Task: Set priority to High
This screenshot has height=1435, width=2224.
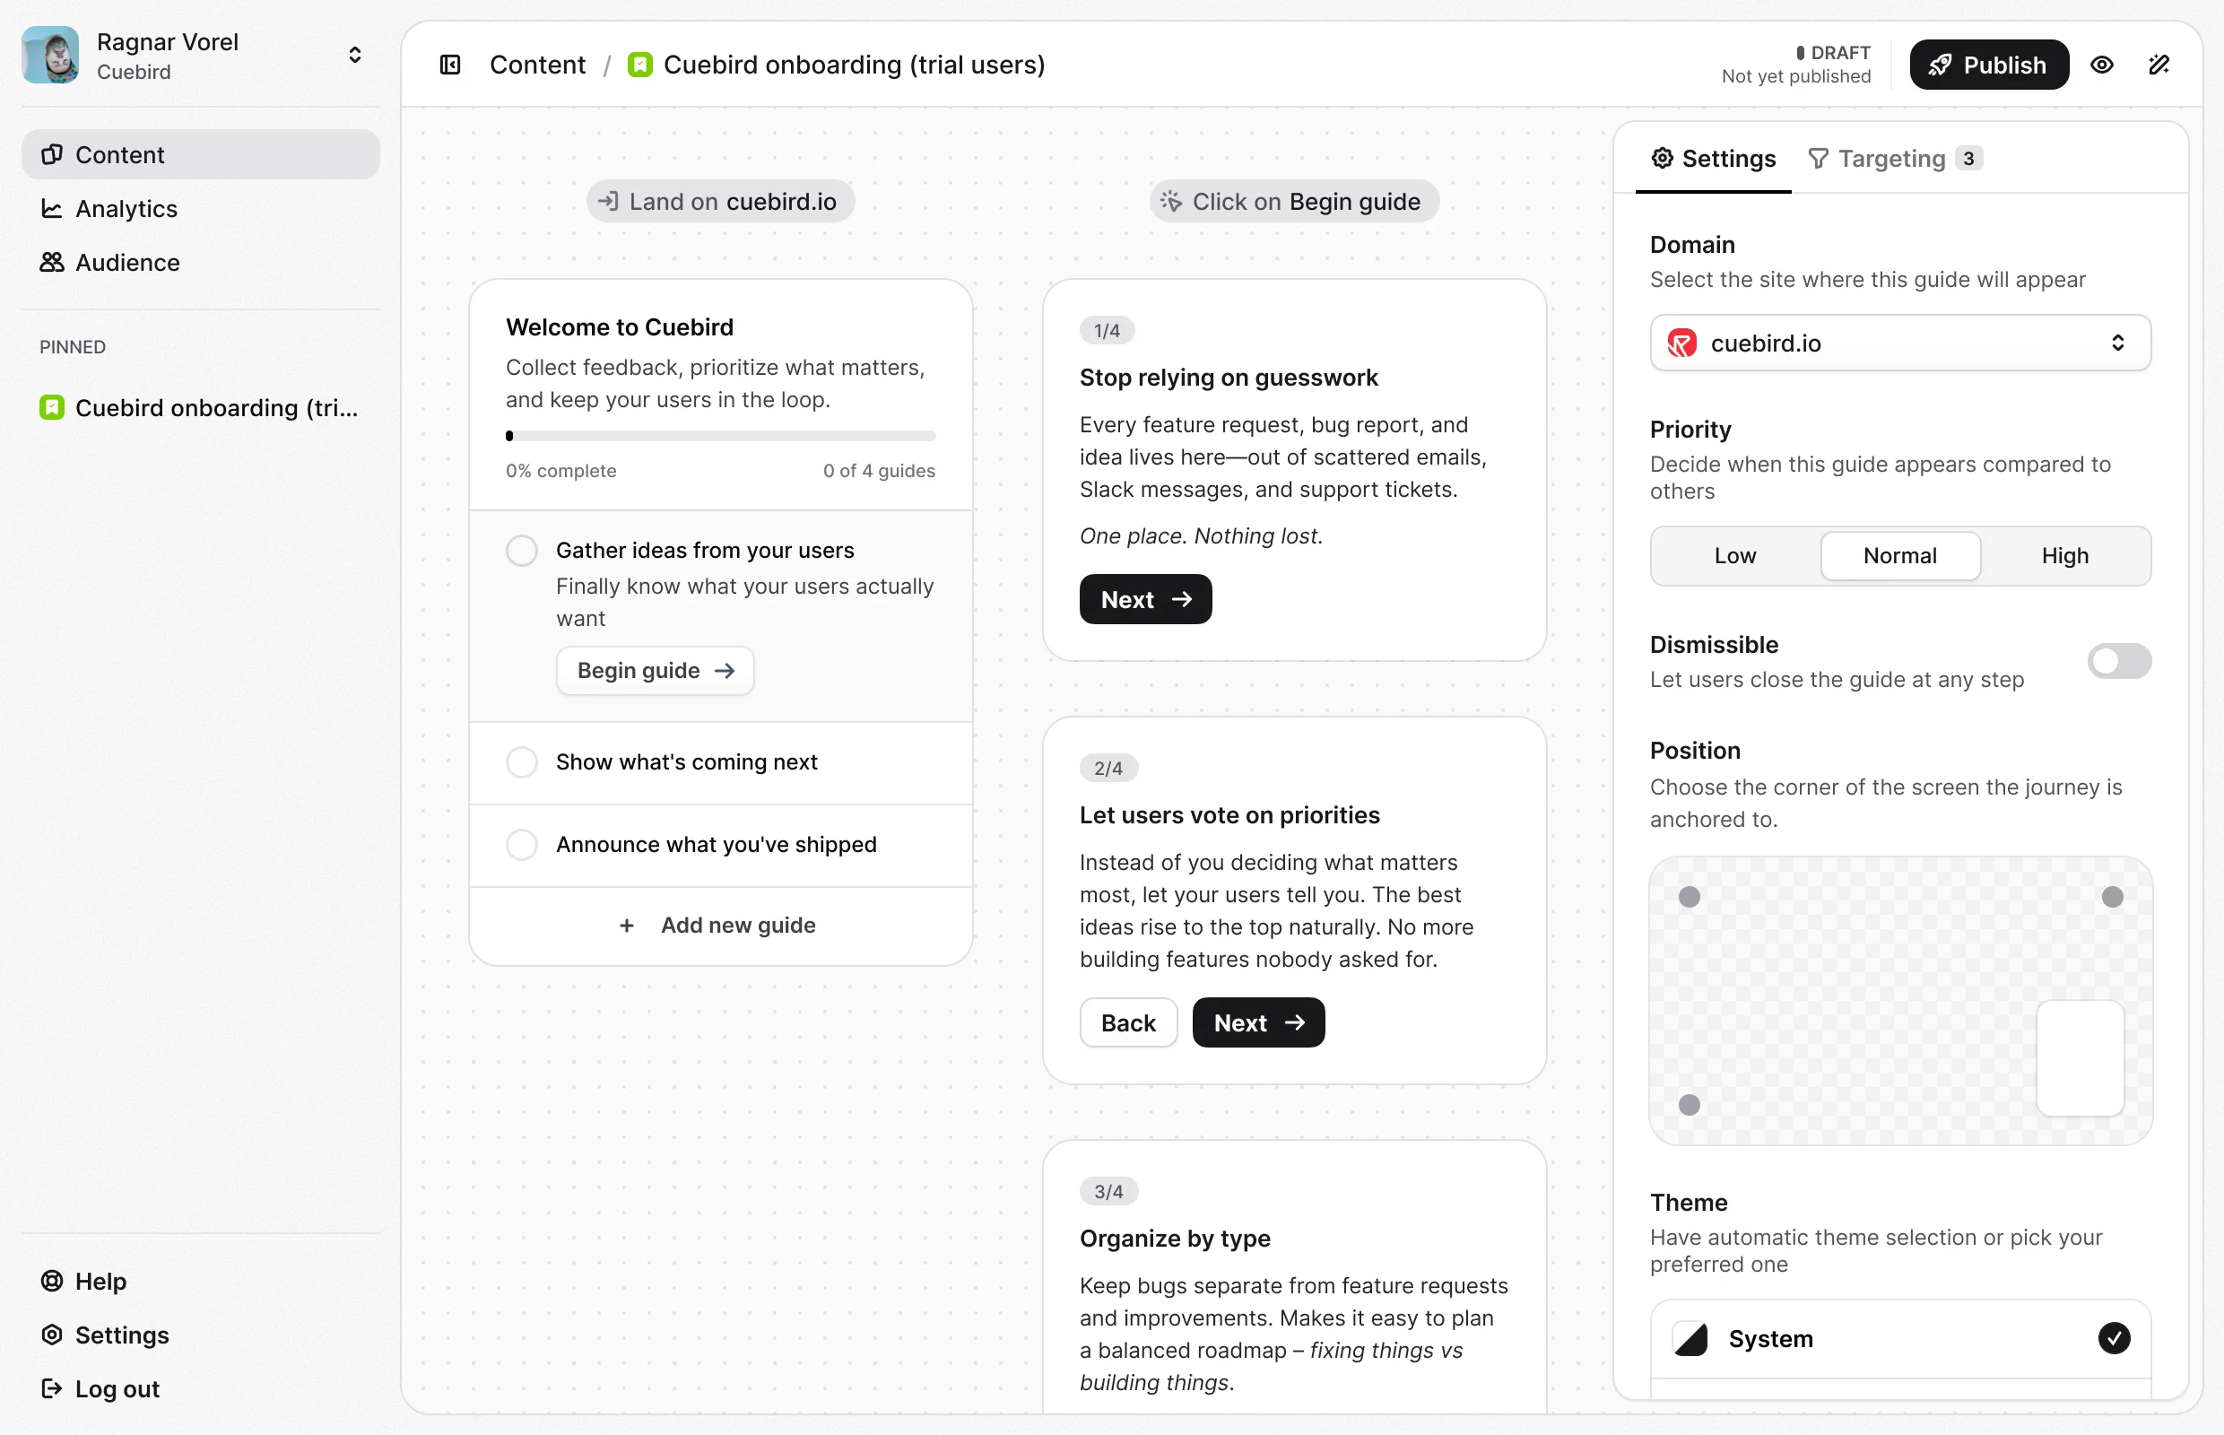Action: (2064, 556)
